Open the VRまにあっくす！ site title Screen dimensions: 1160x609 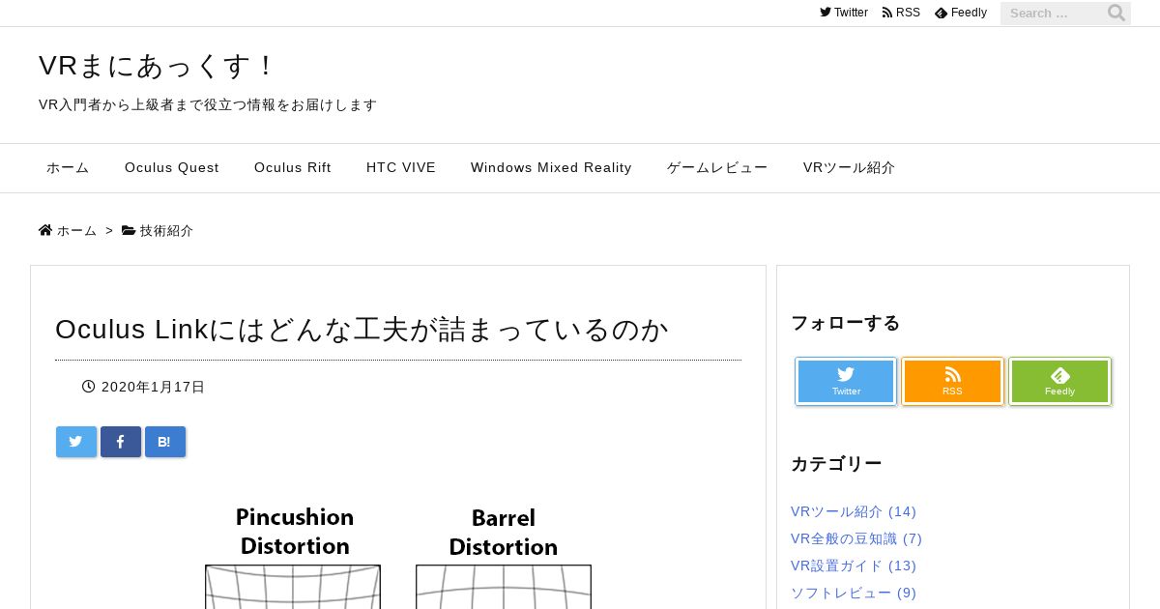click(158, 66)
